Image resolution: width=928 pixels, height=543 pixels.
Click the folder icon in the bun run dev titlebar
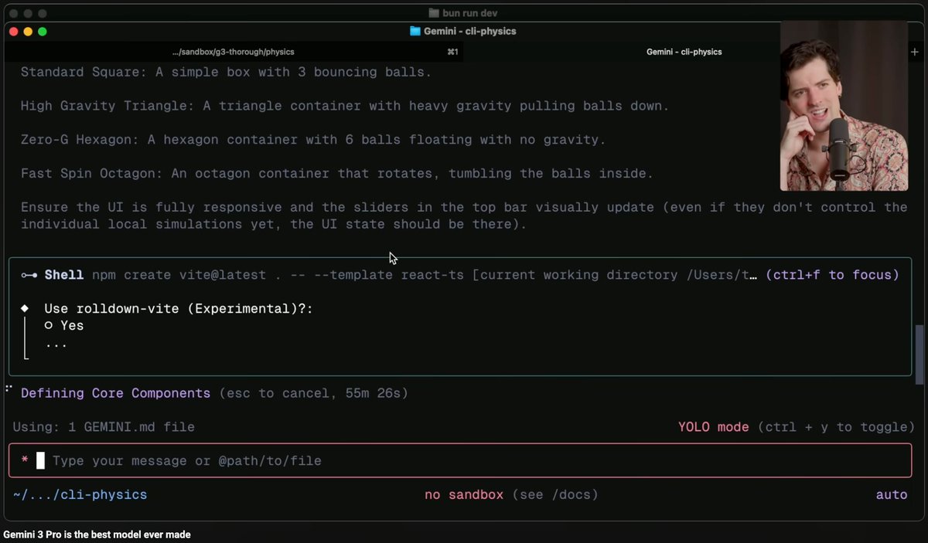pos(435,12)
